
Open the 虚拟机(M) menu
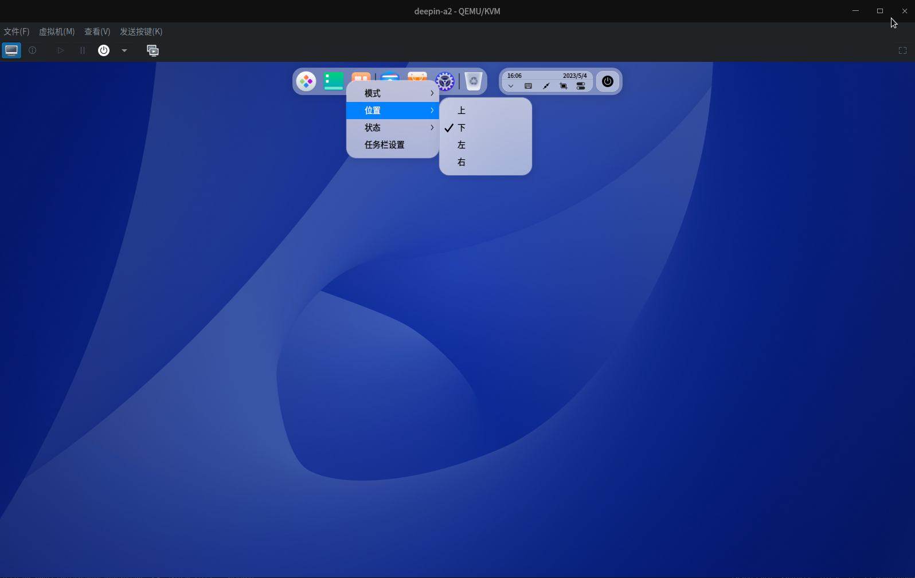(57, 32)
